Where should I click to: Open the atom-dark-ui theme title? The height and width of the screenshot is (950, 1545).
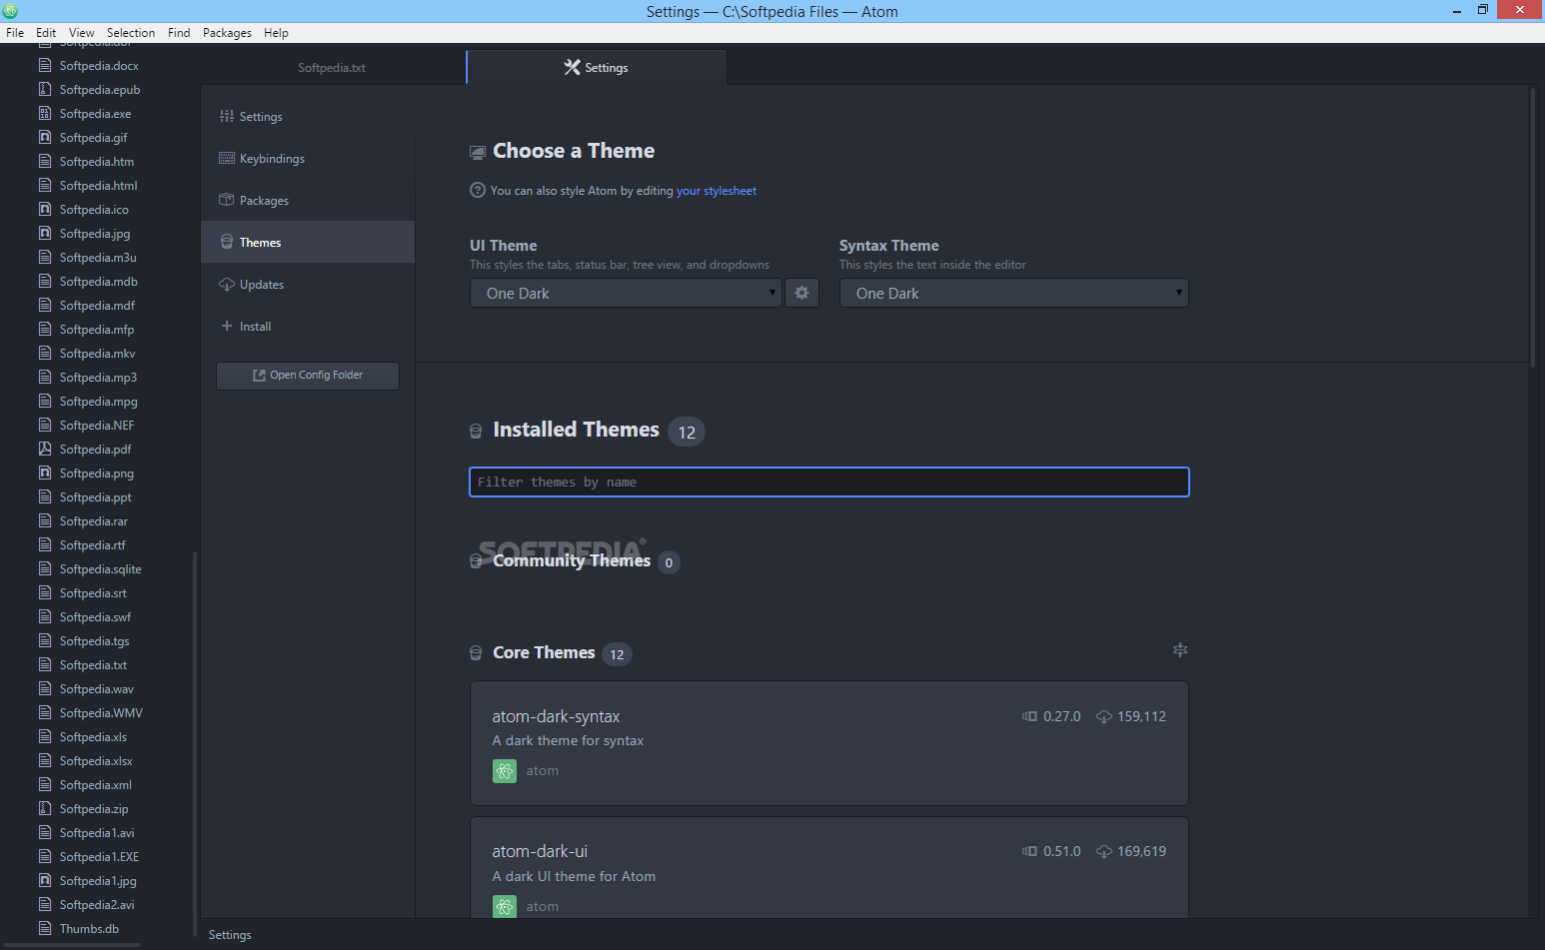tap(540, 851)
